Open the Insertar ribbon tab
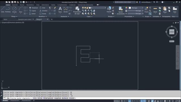This screenshot has height=102, width=181. (x=15, y=5)
